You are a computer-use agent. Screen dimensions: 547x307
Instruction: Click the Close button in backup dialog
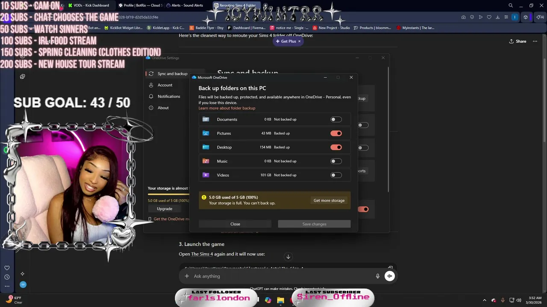coord(235,224)
